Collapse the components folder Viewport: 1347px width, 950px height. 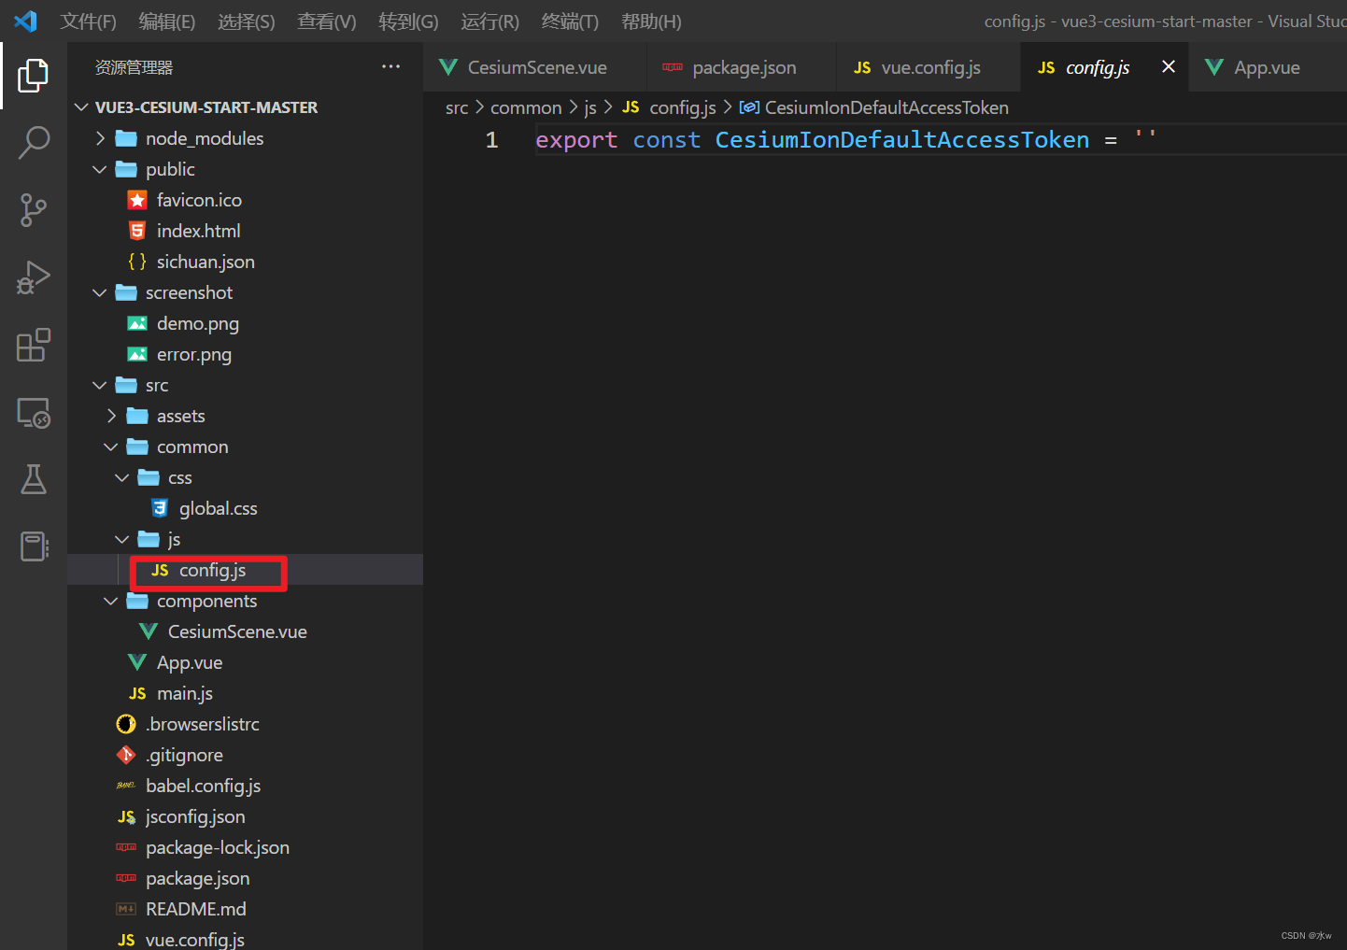pos(111,601)
